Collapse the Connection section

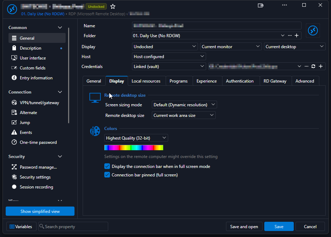(x=60, y=92)
